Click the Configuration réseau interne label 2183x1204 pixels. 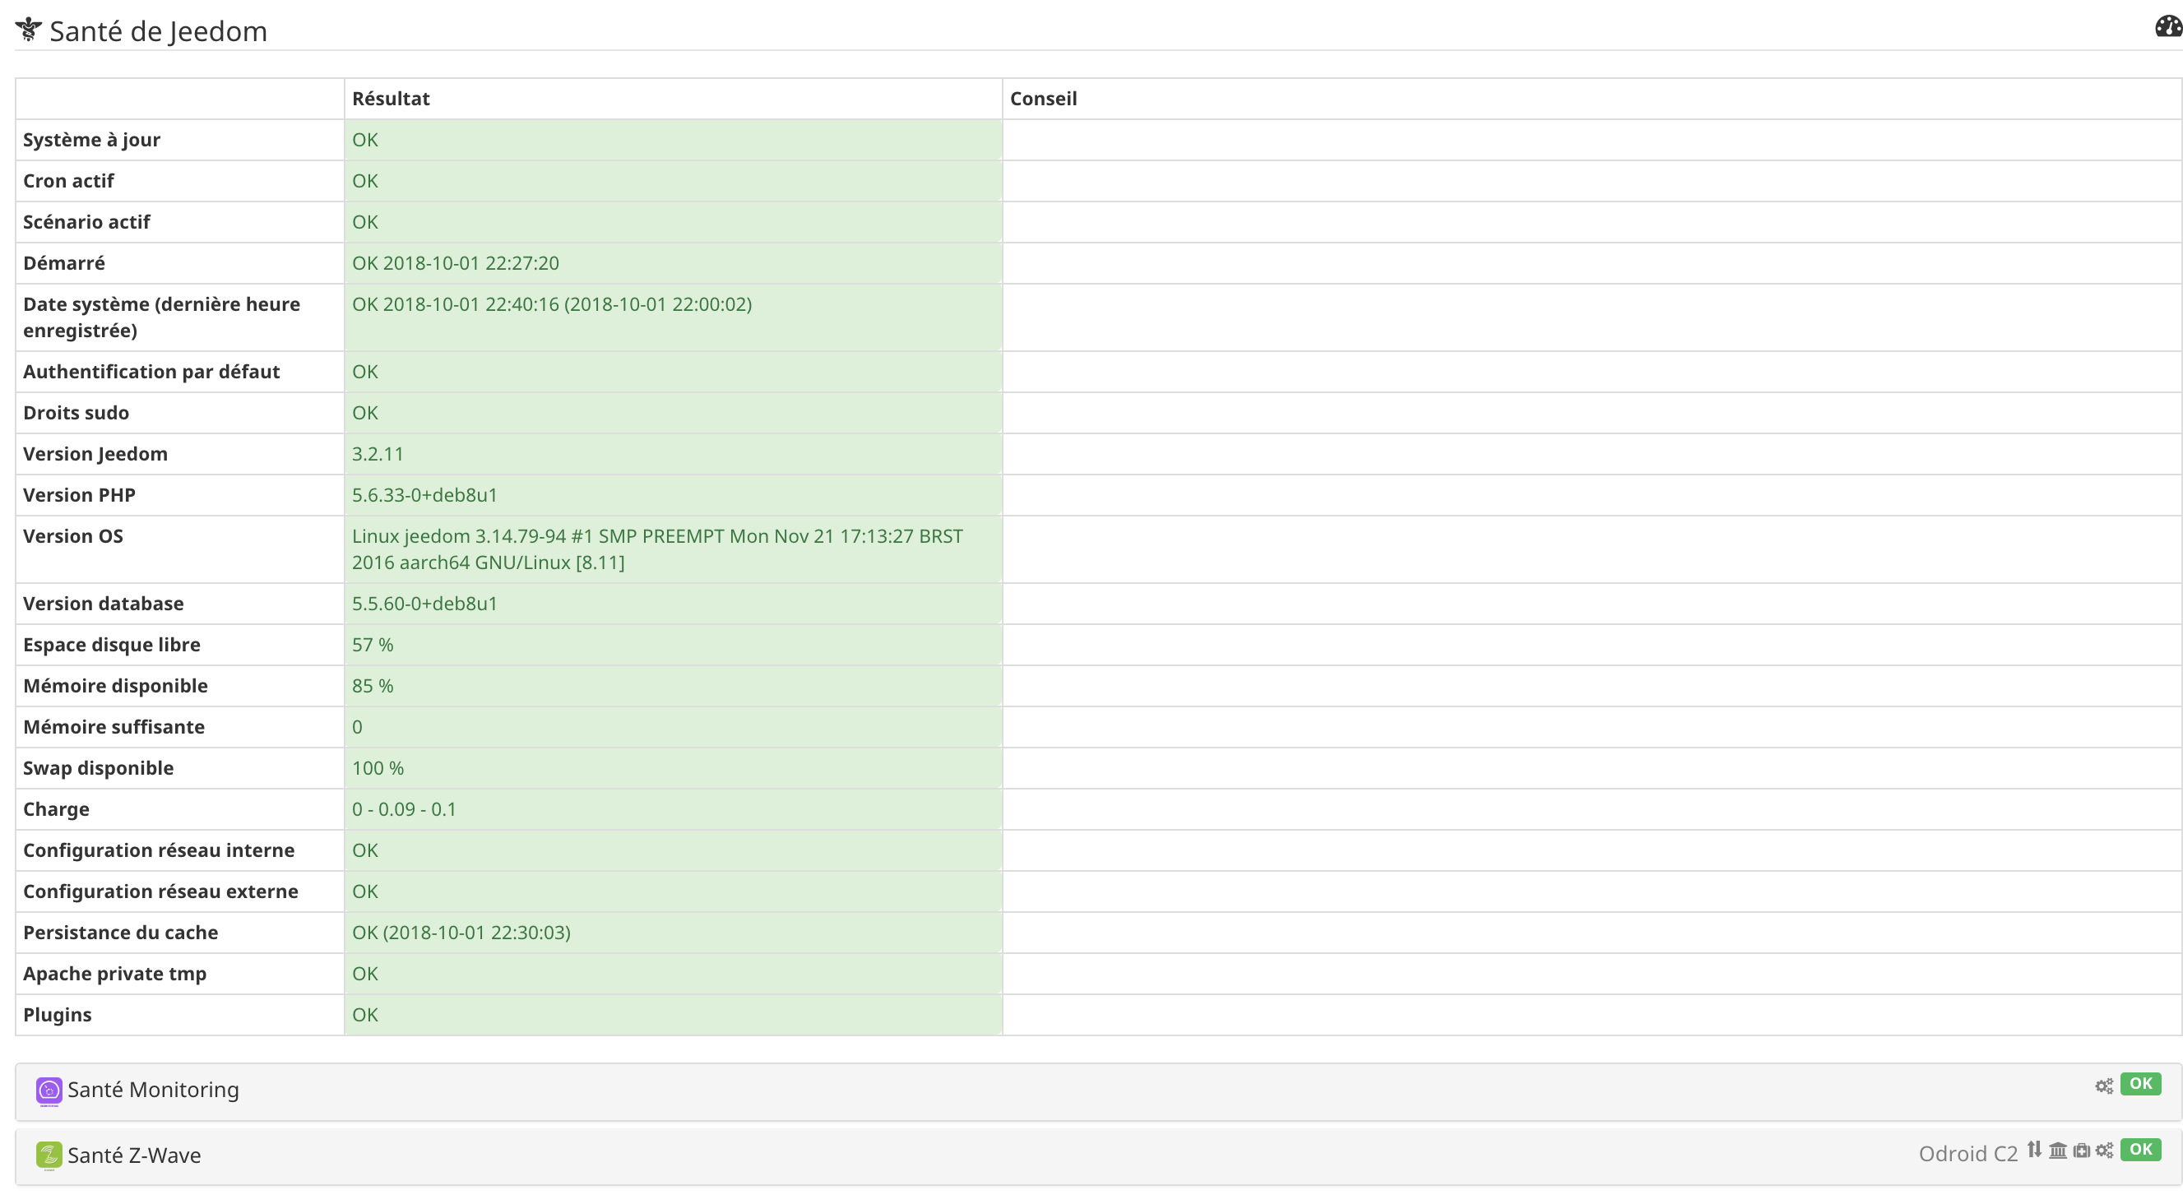(x=159, y=850)
